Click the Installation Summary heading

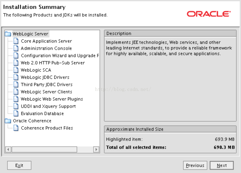point(34,7)
